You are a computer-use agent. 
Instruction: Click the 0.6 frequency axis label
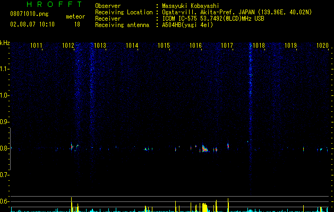(x=4, y=201)
